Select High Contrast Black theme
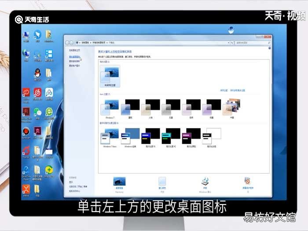 [191, 138]
